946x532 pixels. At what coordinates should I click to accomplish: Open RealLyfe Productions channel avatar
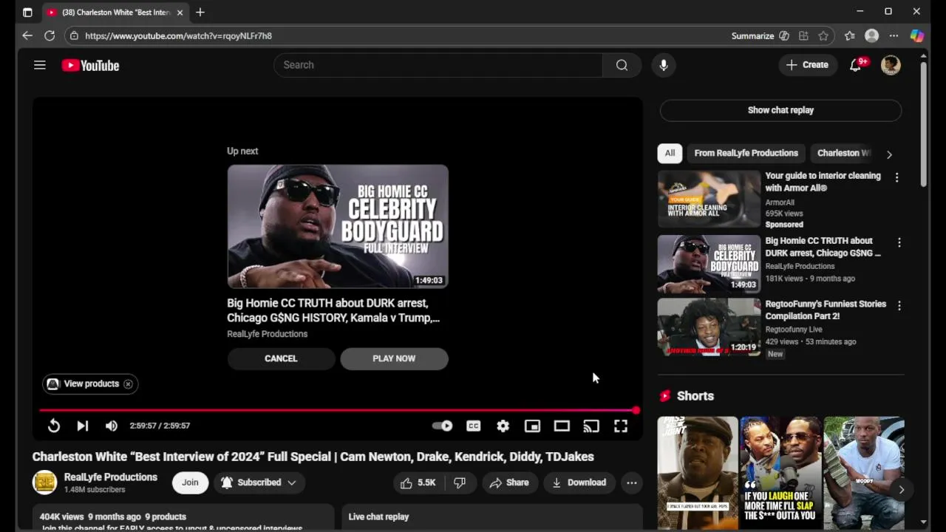(44, 482)
